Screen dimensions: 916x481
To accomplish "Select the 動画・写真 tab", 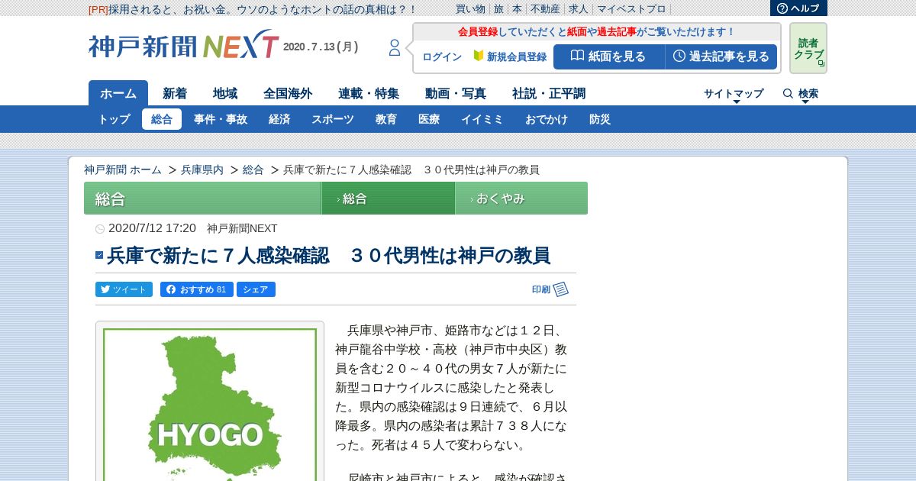I will coord(456,93).
